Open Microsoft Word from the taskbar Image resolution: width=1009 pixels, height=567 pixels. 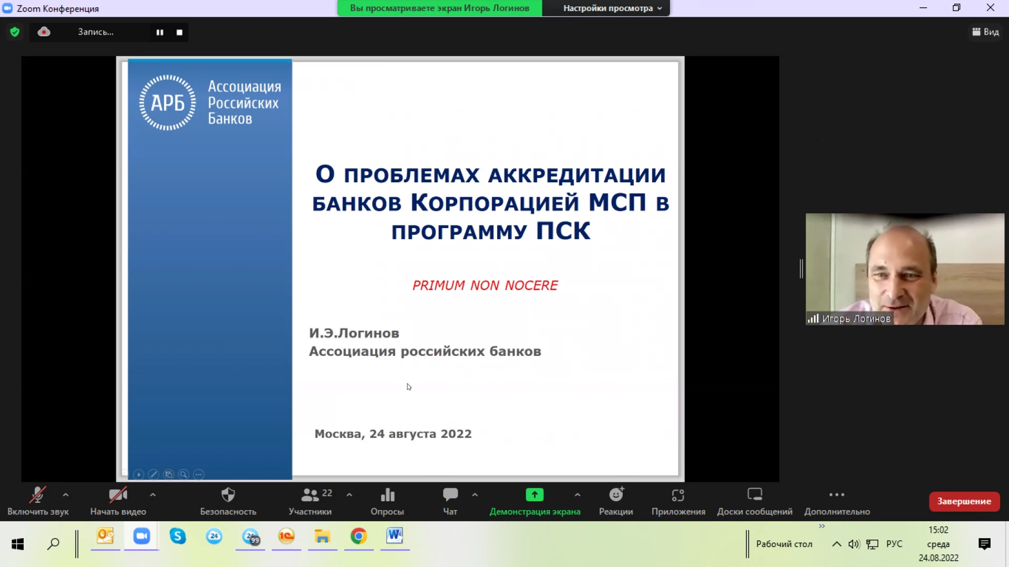[395, 537]
